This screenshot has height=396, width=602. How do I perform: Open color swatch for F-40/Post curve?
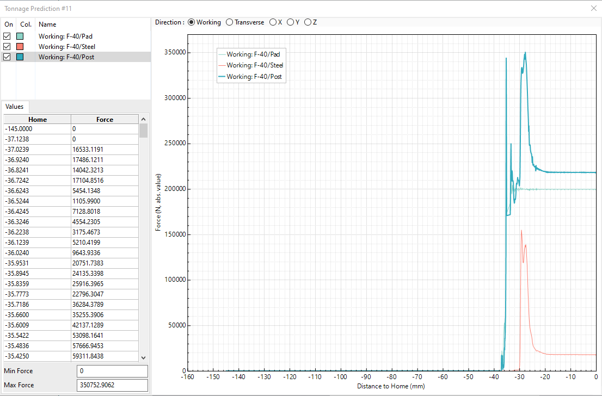point(20,57)
